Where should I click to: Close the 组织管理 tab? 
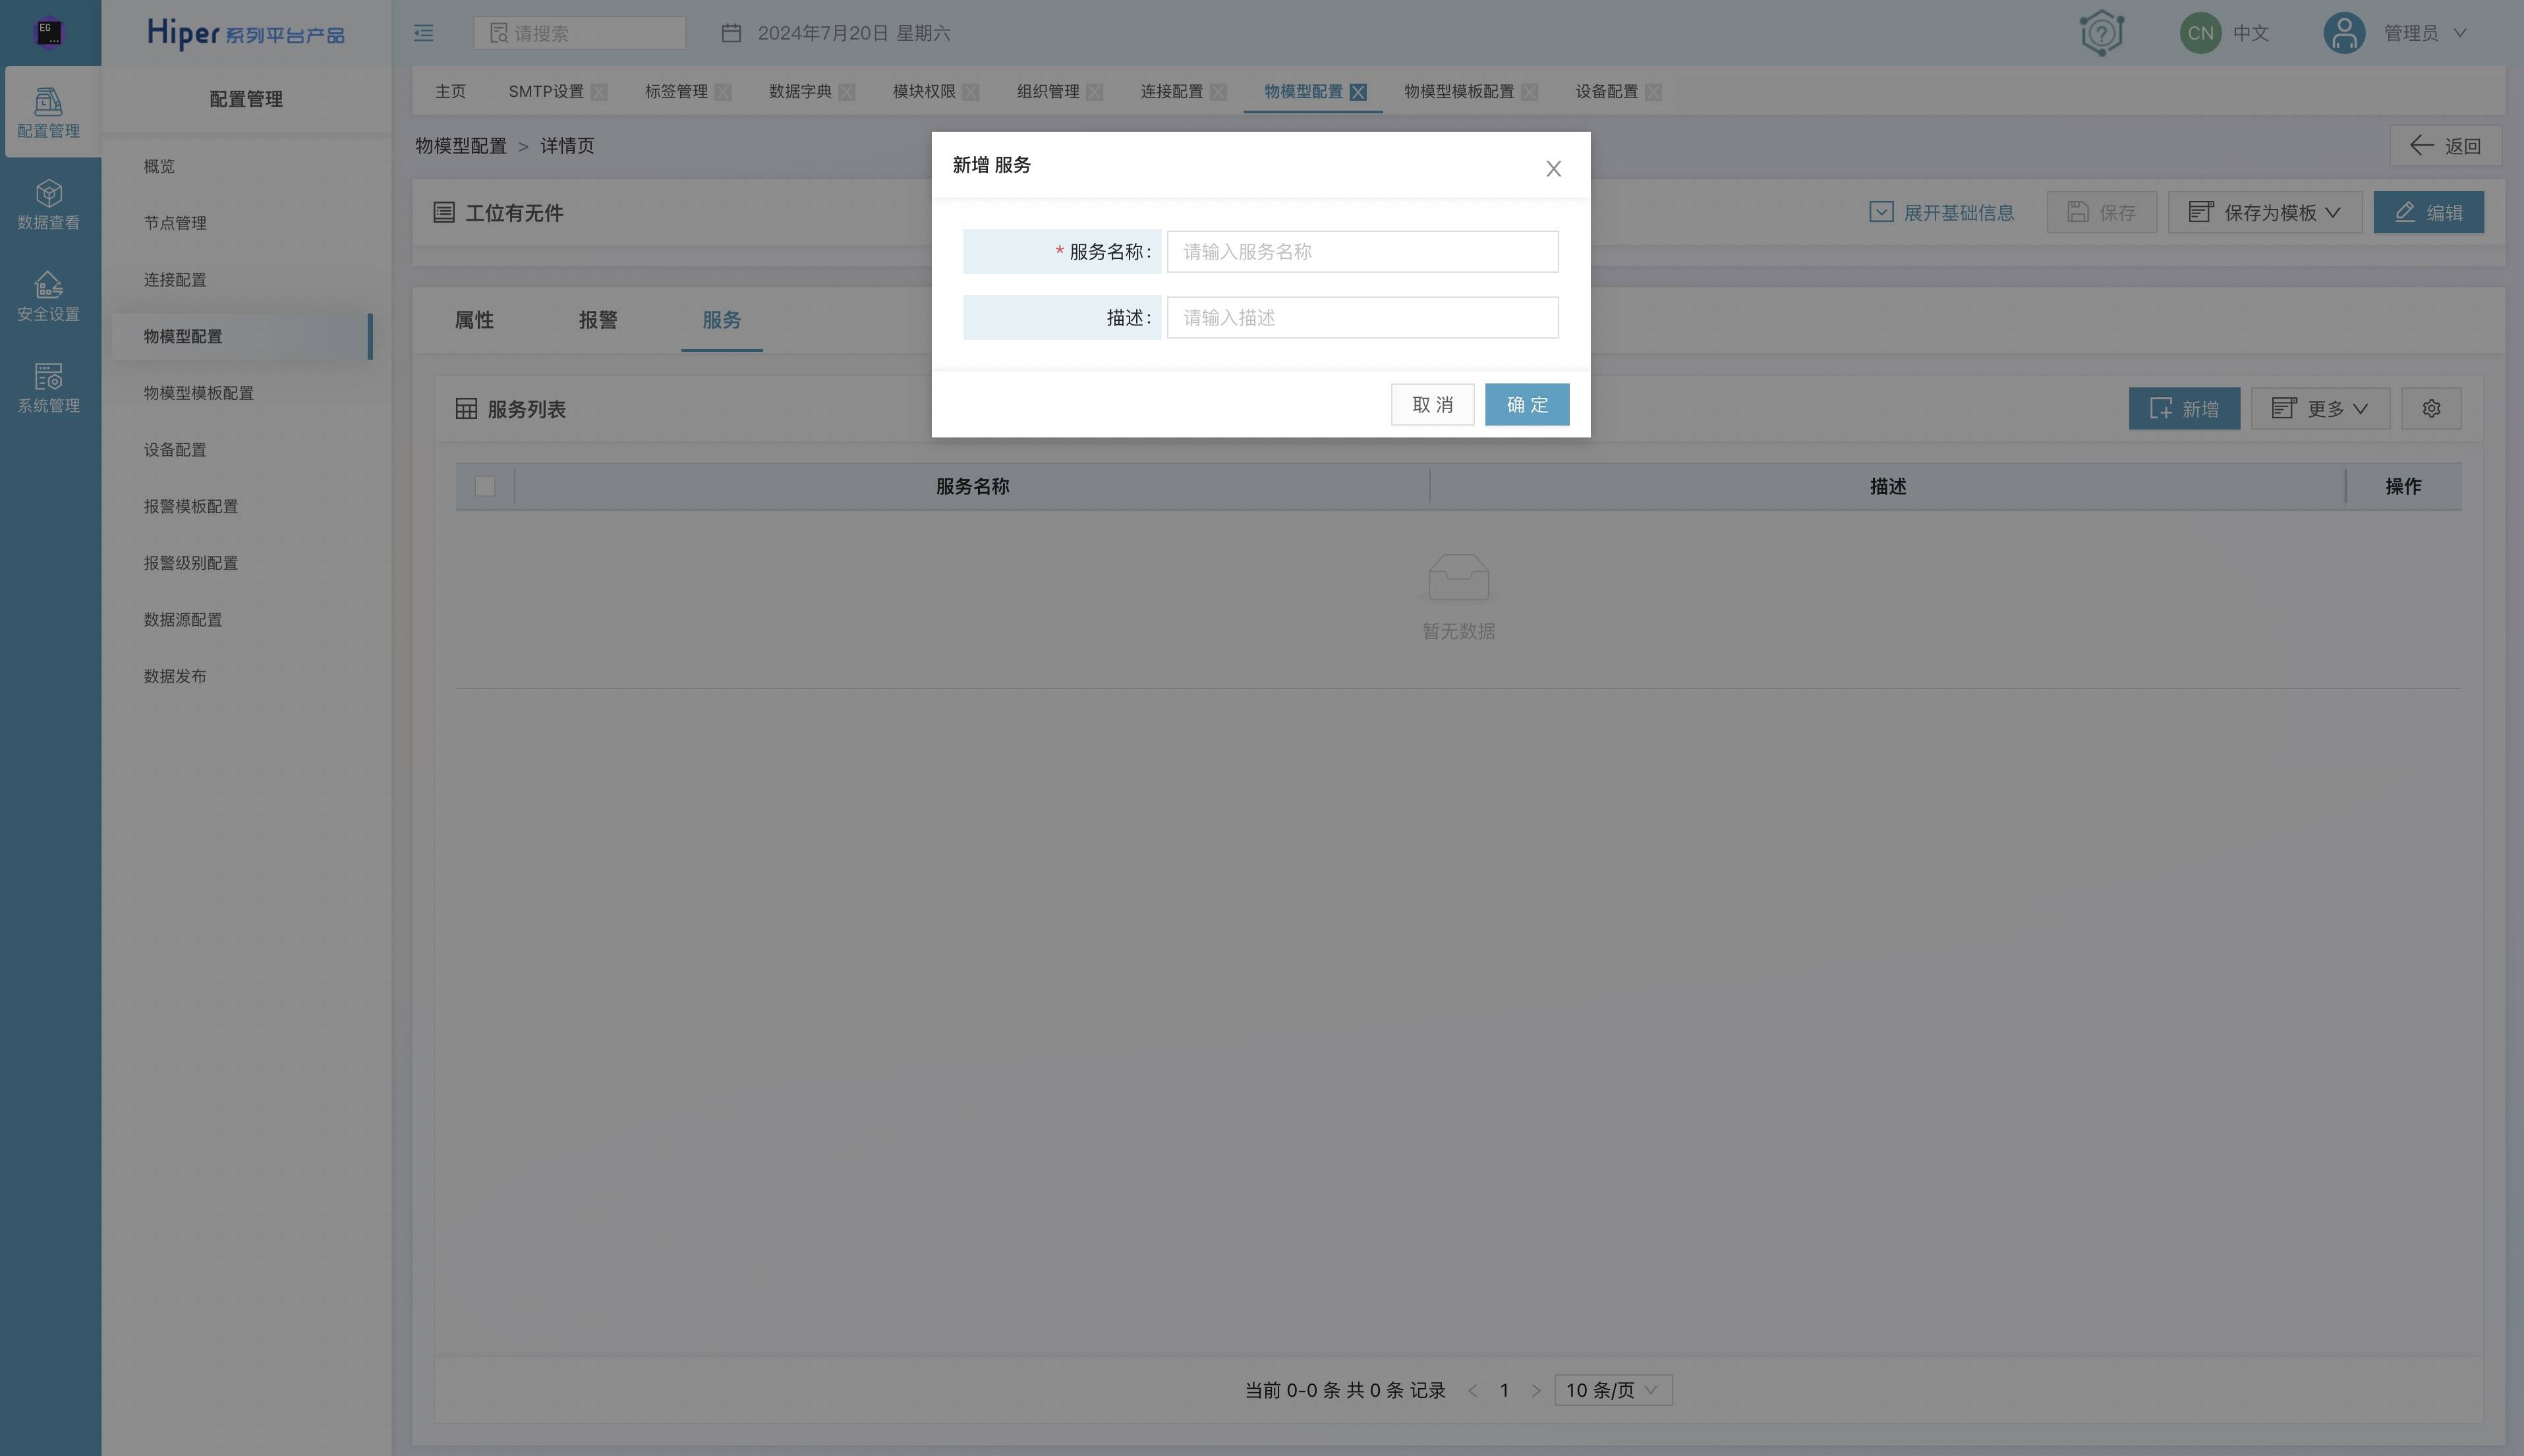1095,92
